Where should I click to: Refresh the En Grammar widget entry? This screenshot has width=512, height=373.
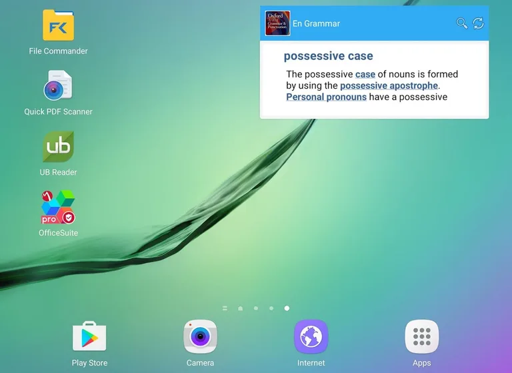pos(478,23)
